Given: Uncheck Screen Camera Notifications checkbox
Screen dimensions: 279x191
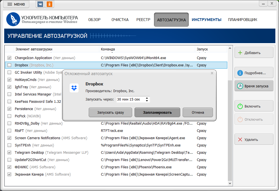Looking at the screenshot, I should tap(10, 138).
